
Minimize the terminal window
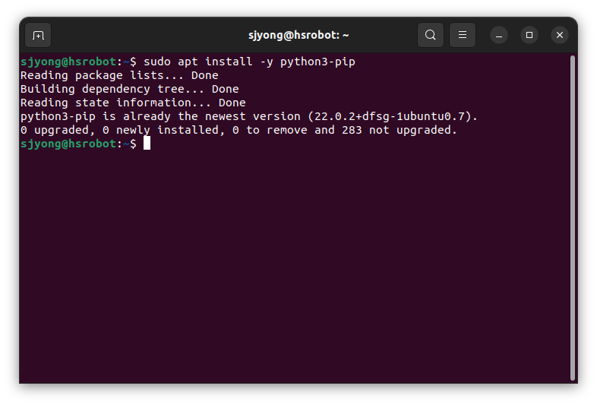click(499, 35)
